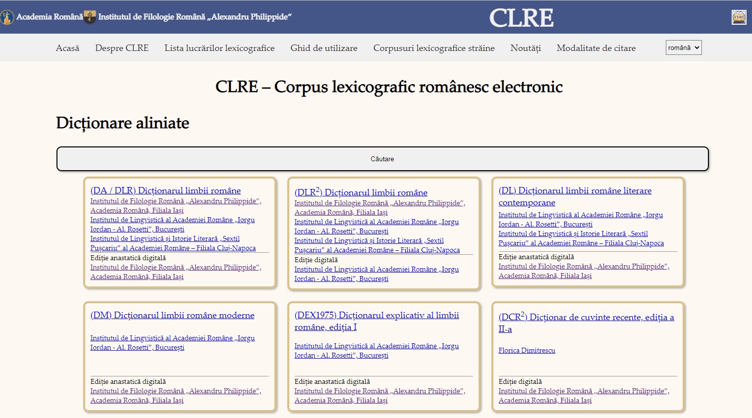Open (DM) Dicționarul limbii române moderne link
This screenshot has width=752, height=418.
click(x=172, y=315)
